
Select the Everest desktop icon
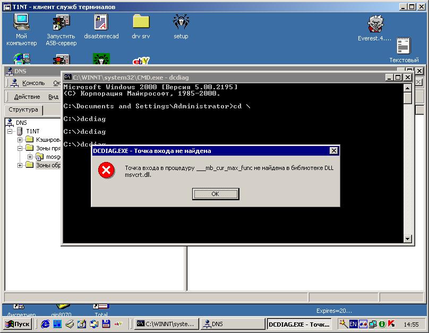[374, 28]
